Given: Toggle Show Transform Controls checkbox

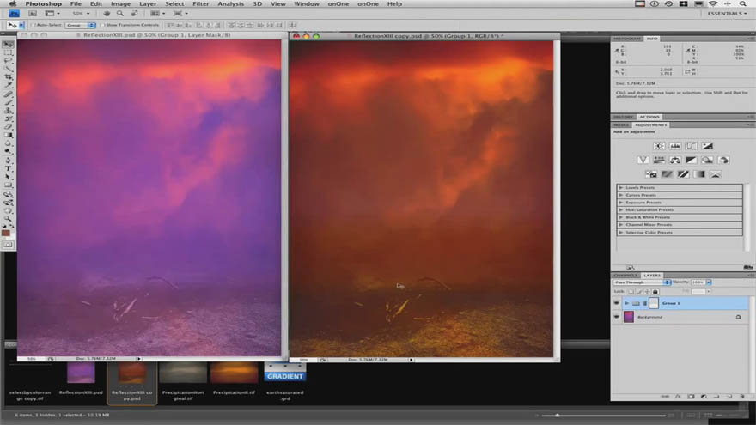Looking at the screenshot, I should click(102, 25).
